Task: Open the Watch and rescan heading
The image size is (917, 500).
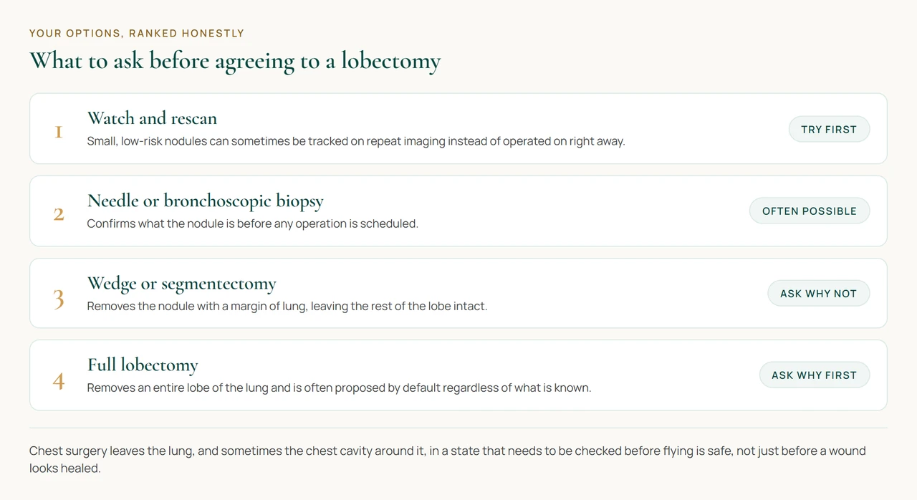Action: tap(152, 118)
